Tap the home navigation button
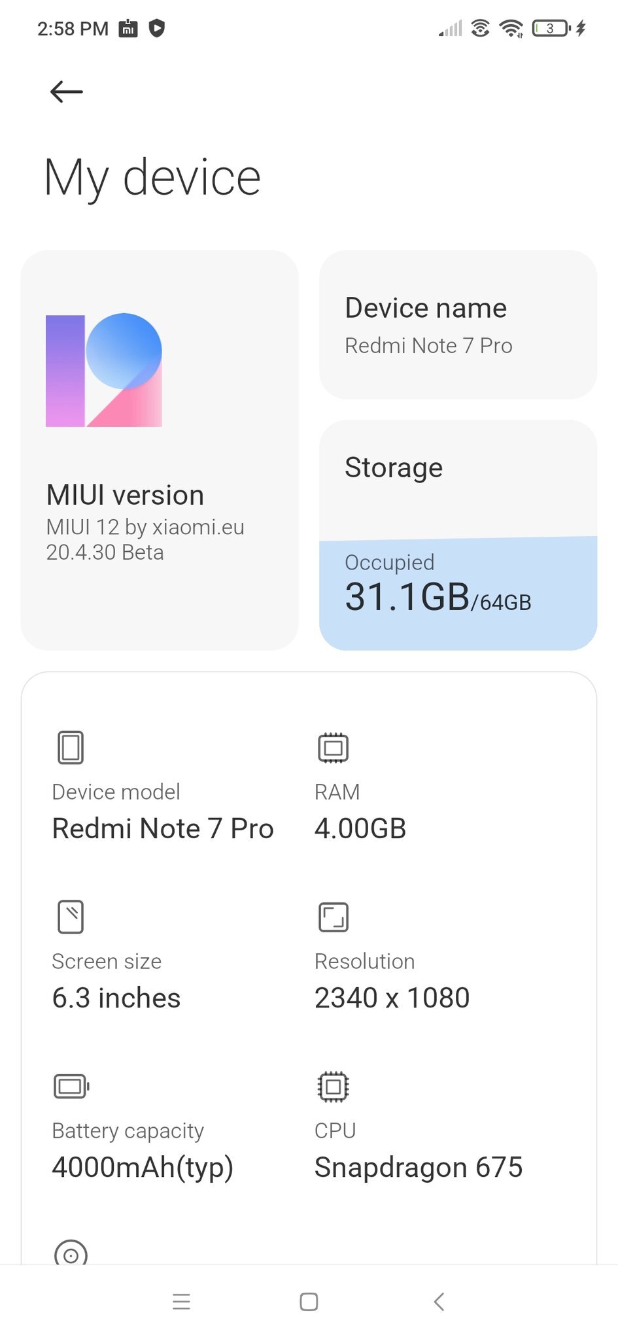The image size is (618, 1339). (x=309, y=1302)
